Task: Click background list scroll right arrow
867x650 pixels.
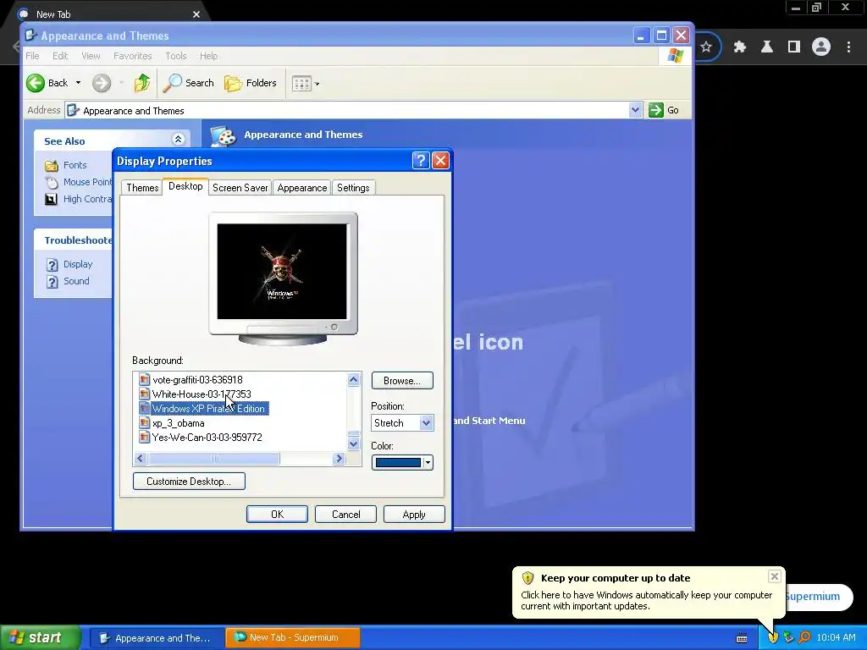Action: coord(339,458)
